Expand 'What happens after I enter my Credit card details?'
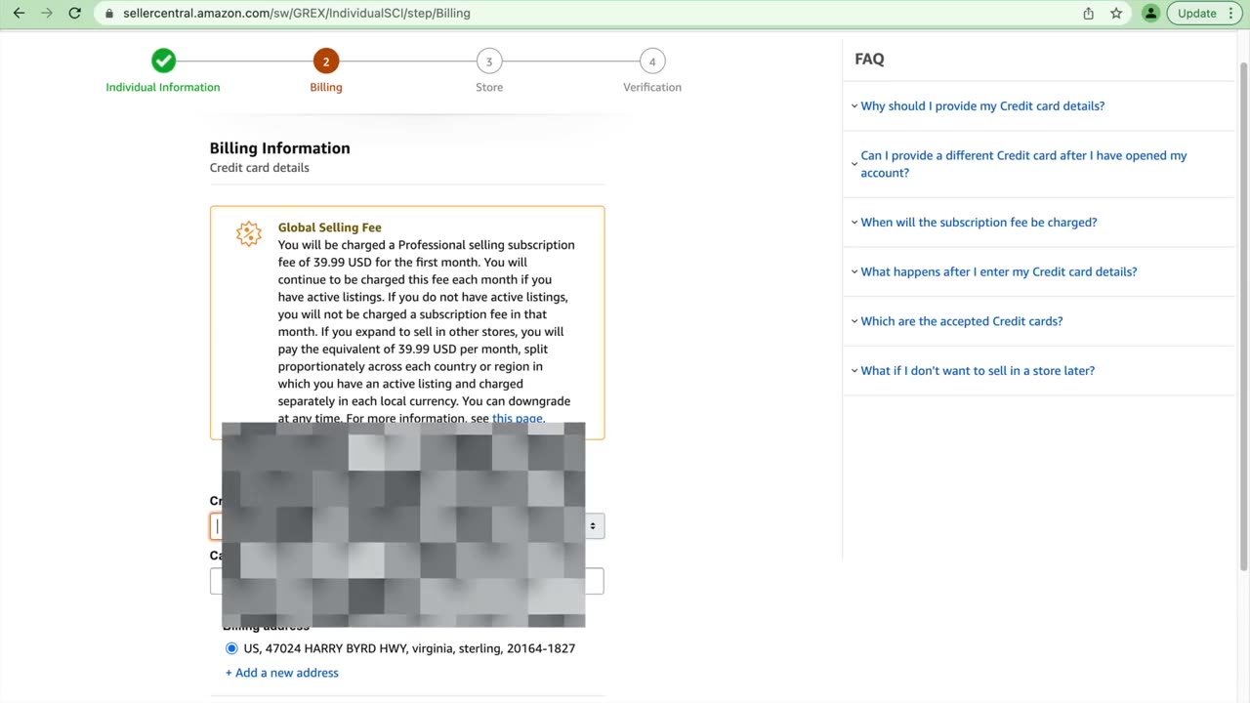 pos(999,271)
